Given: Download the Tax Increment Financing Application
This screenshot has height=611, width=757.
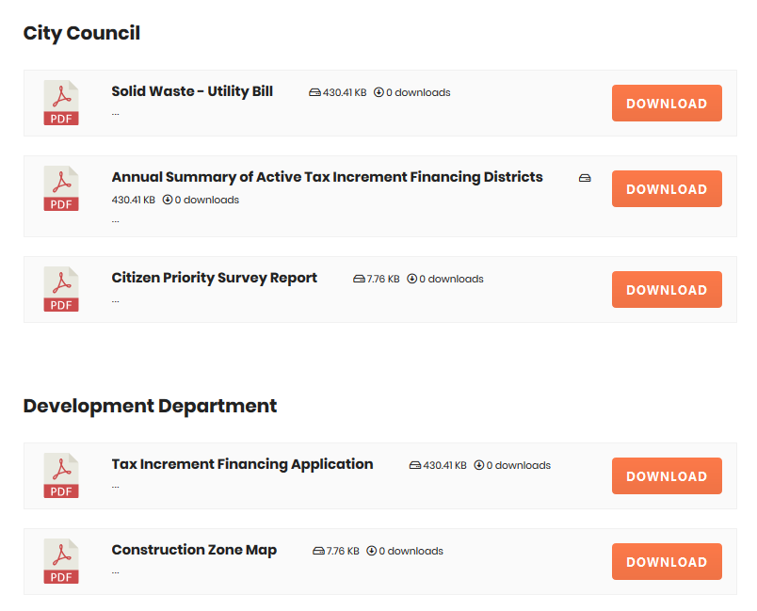Looking at the screenshot, I should click(x=667, y=475).
